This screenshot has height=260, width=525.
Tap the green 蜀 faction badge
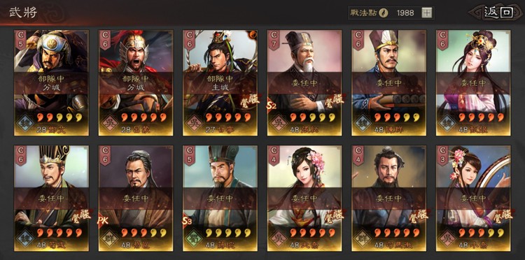tap(194, 237)
